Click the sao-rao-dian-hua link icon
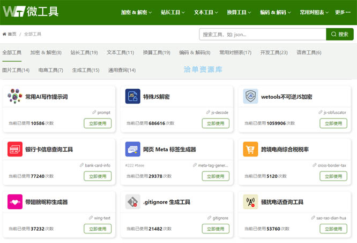Viewport: 357px width, 243px height. coord(313,218)
